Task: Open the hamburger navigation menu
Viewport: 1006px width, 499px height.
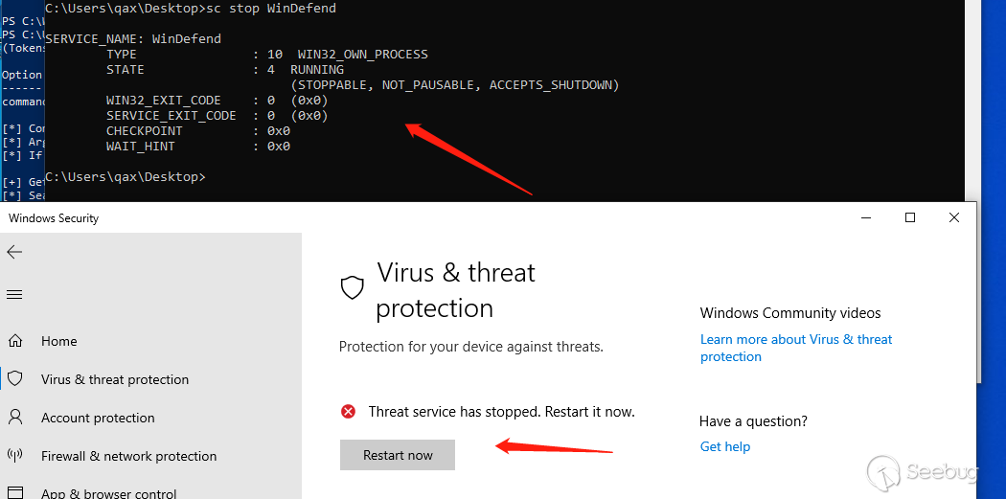Action: pyautogui.click(x=14, y=294)
